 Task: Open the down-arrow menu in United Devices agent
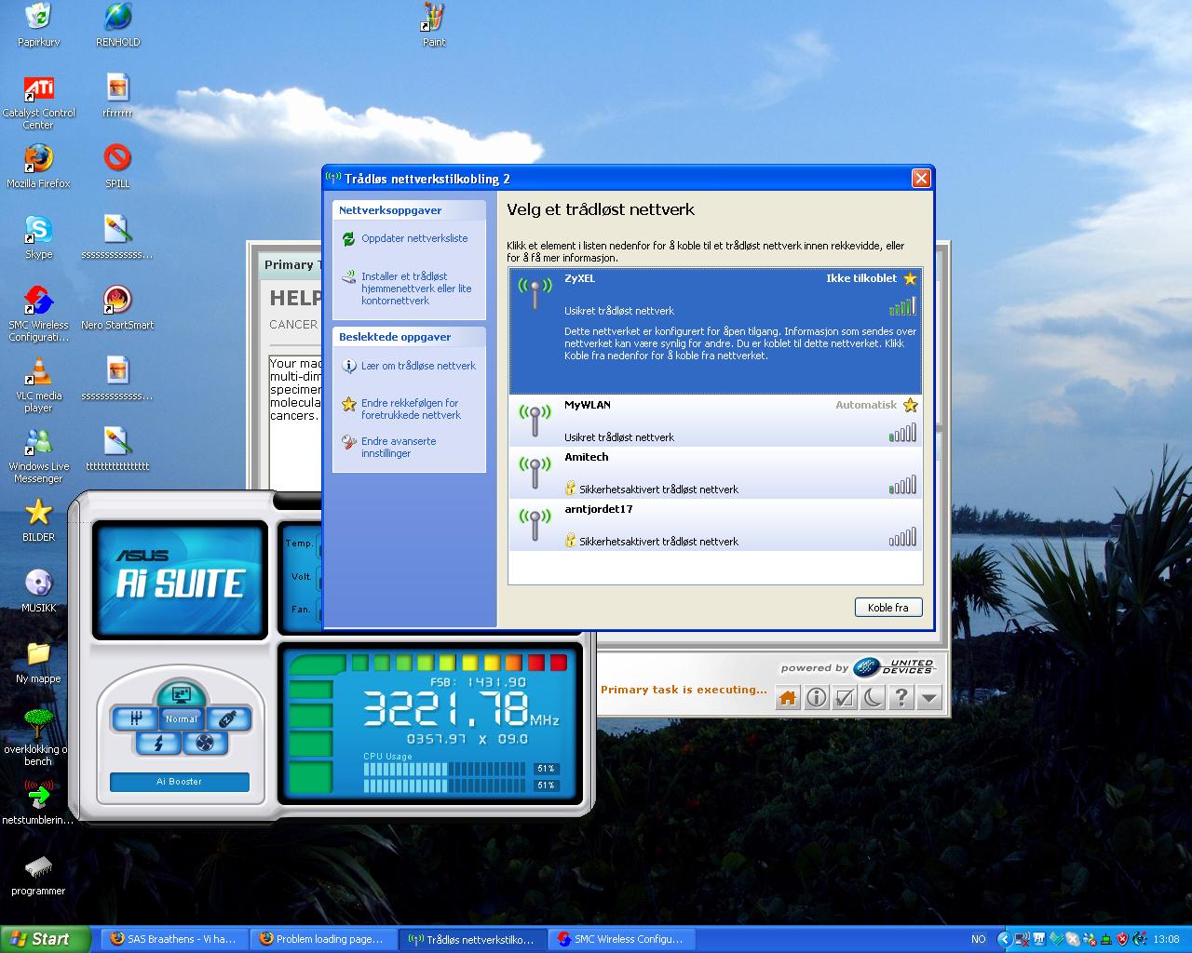coord(929,698)
